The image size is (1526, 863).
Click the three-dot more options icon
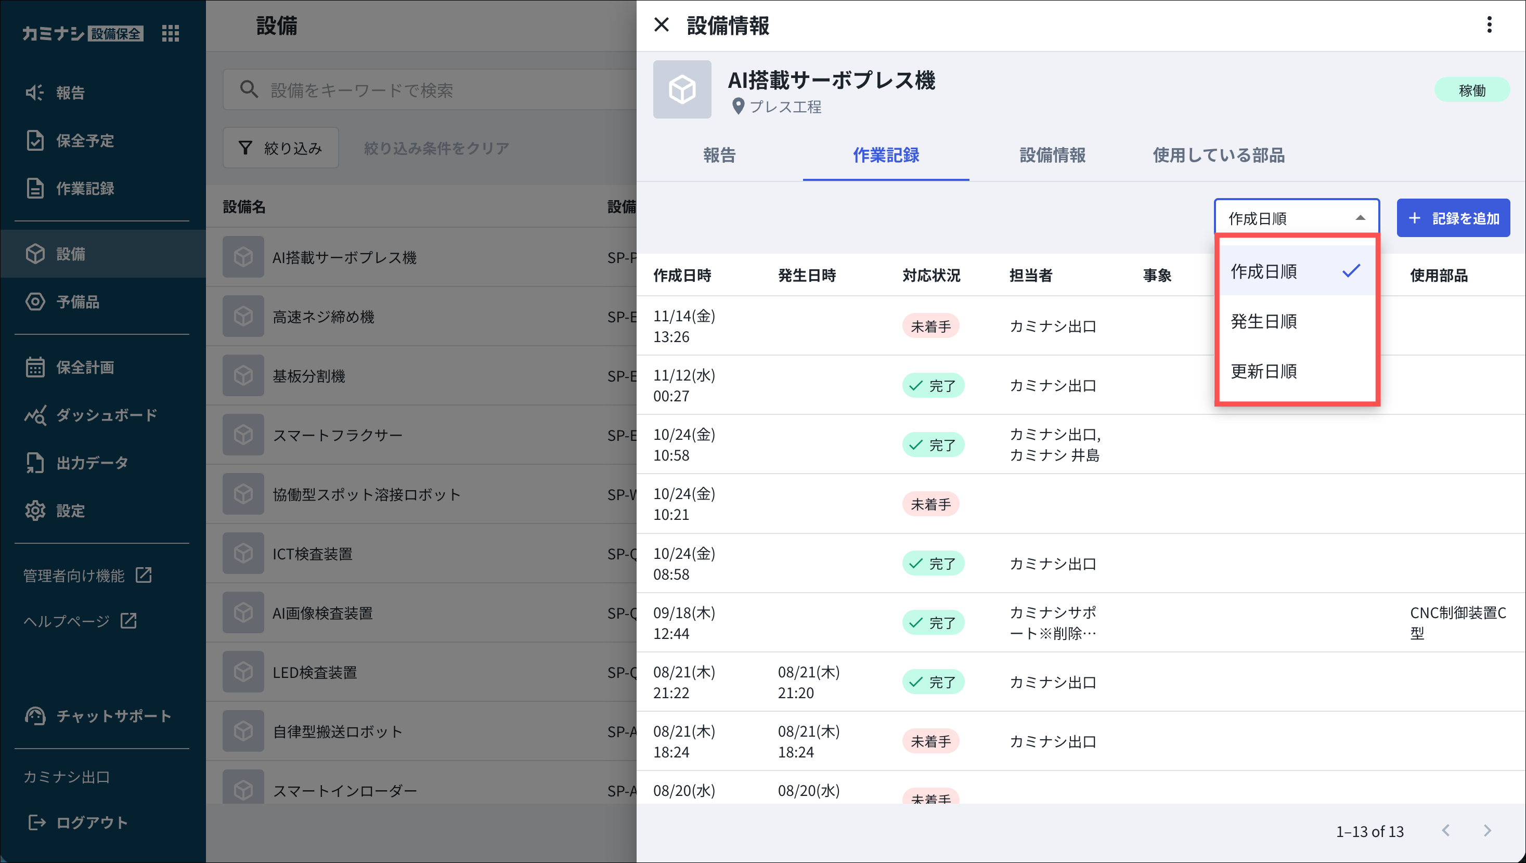(1489, 25)
